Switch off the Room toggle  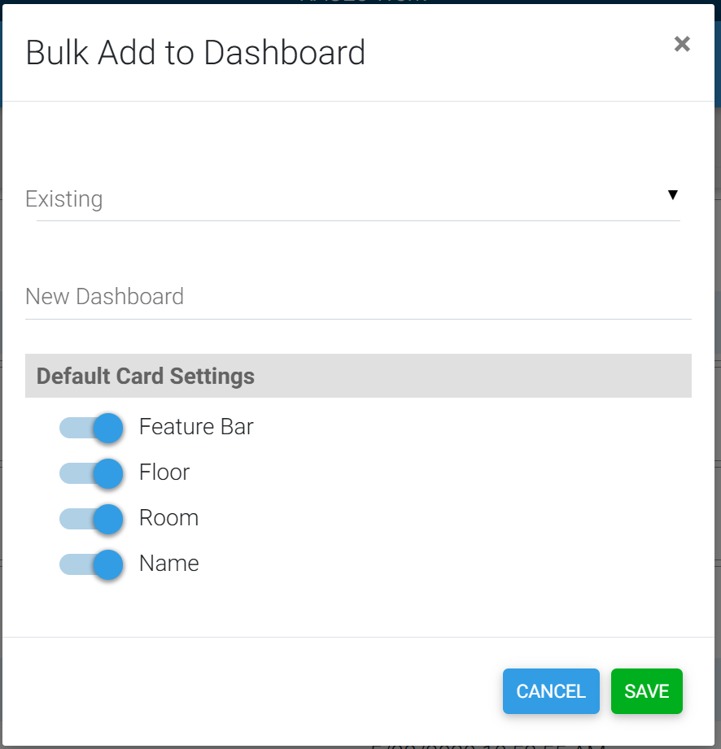pyautogui.click(x=91, y=519)
